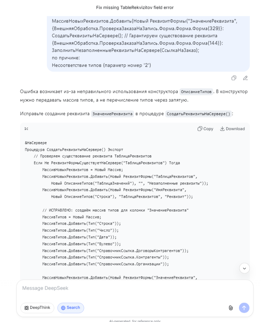Viewport: 261px width, 322px height.
Task: Click the inline code "ЗначениеРеквизита" in the response text
Action: click(112, 114)
